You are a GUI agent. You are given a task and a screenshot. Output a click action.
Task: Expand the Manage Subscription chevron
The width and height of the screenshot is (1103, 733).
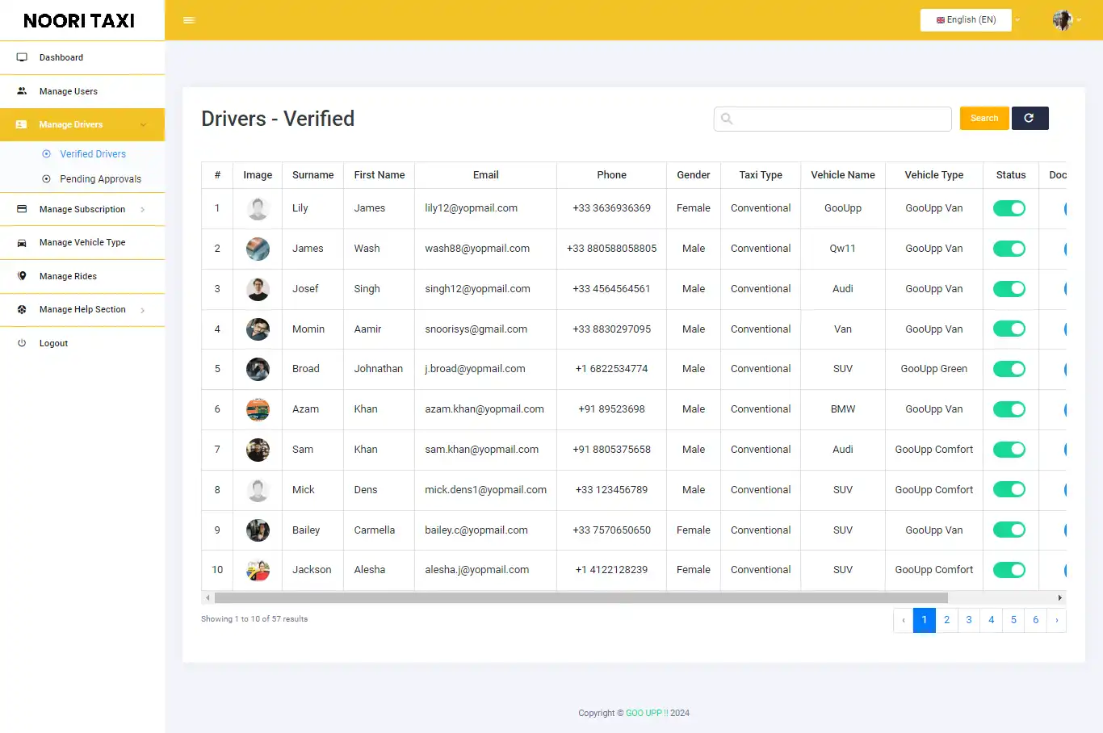[145, 209]
